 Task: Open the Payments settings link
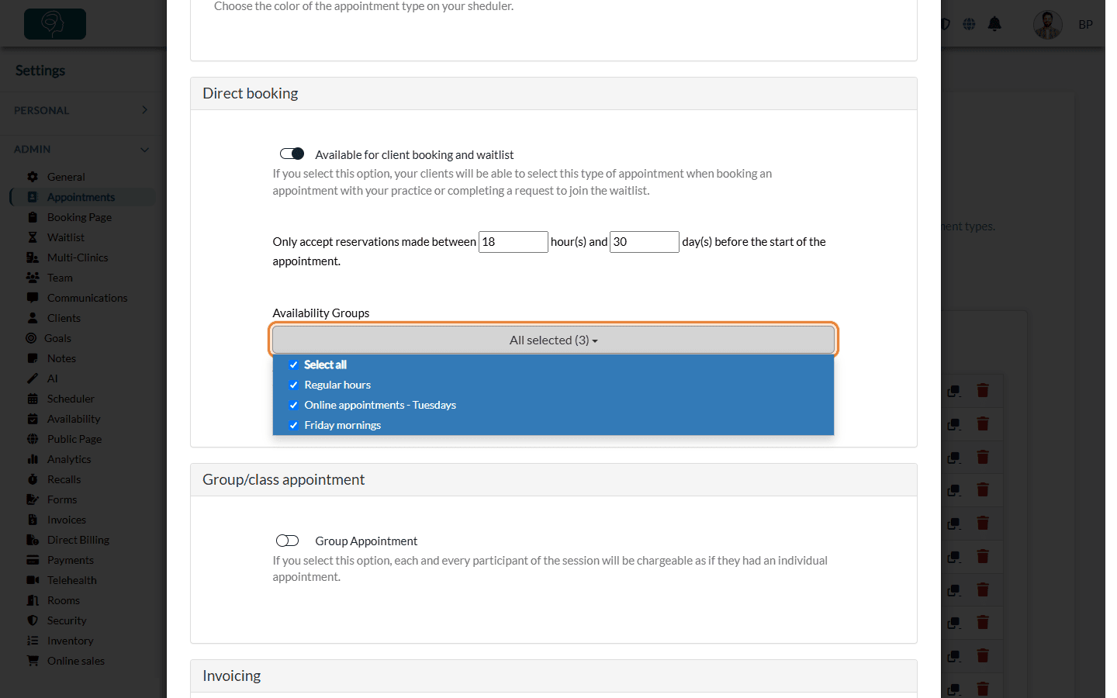(71, 560)
